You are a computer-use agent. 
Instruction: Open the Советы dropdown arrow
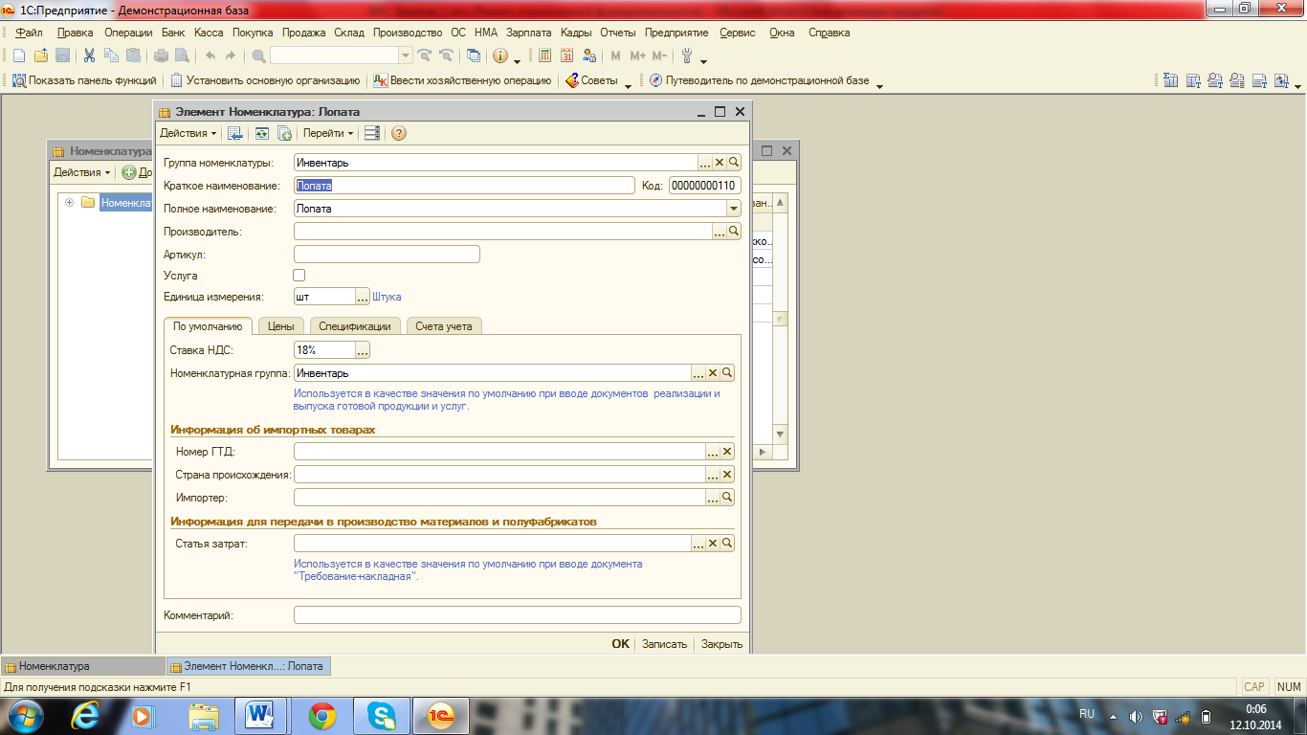pyautogui.click(x=629, y=84)
